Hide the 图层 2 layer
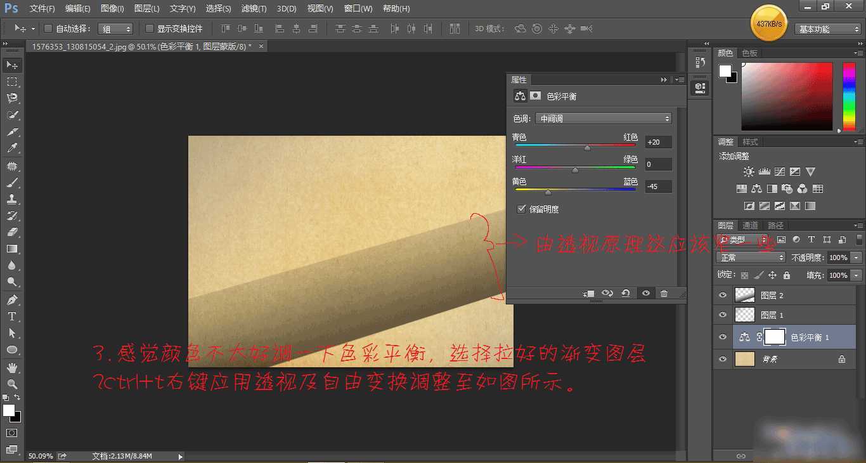This screenshot has height=463, width=866. (x=723, y=294)
